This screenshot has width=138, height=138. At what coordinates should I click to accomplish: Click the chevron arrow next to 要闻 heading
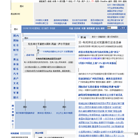79,37
